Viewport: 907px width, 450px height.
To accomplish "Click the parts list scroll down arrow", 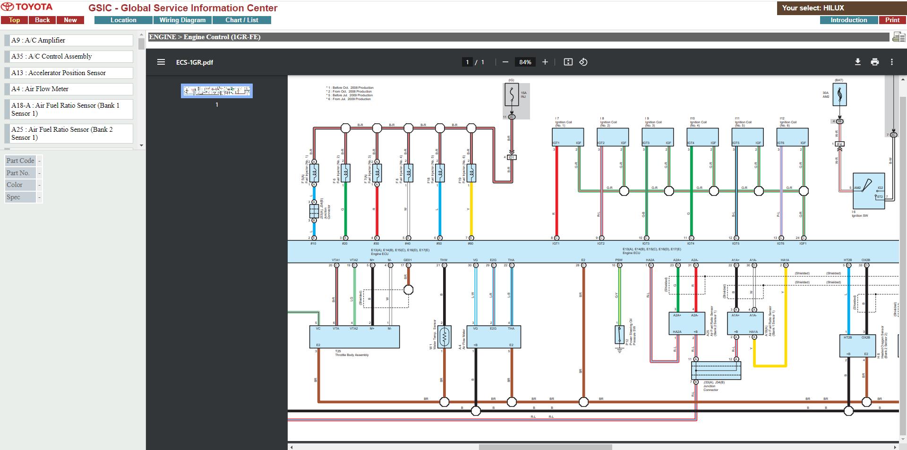I will click(141, 145).
